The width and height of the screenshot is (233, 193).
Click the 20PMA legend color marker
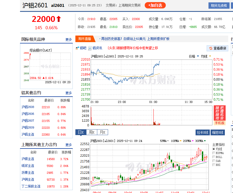pyautogui.click(x=193, y=141)
